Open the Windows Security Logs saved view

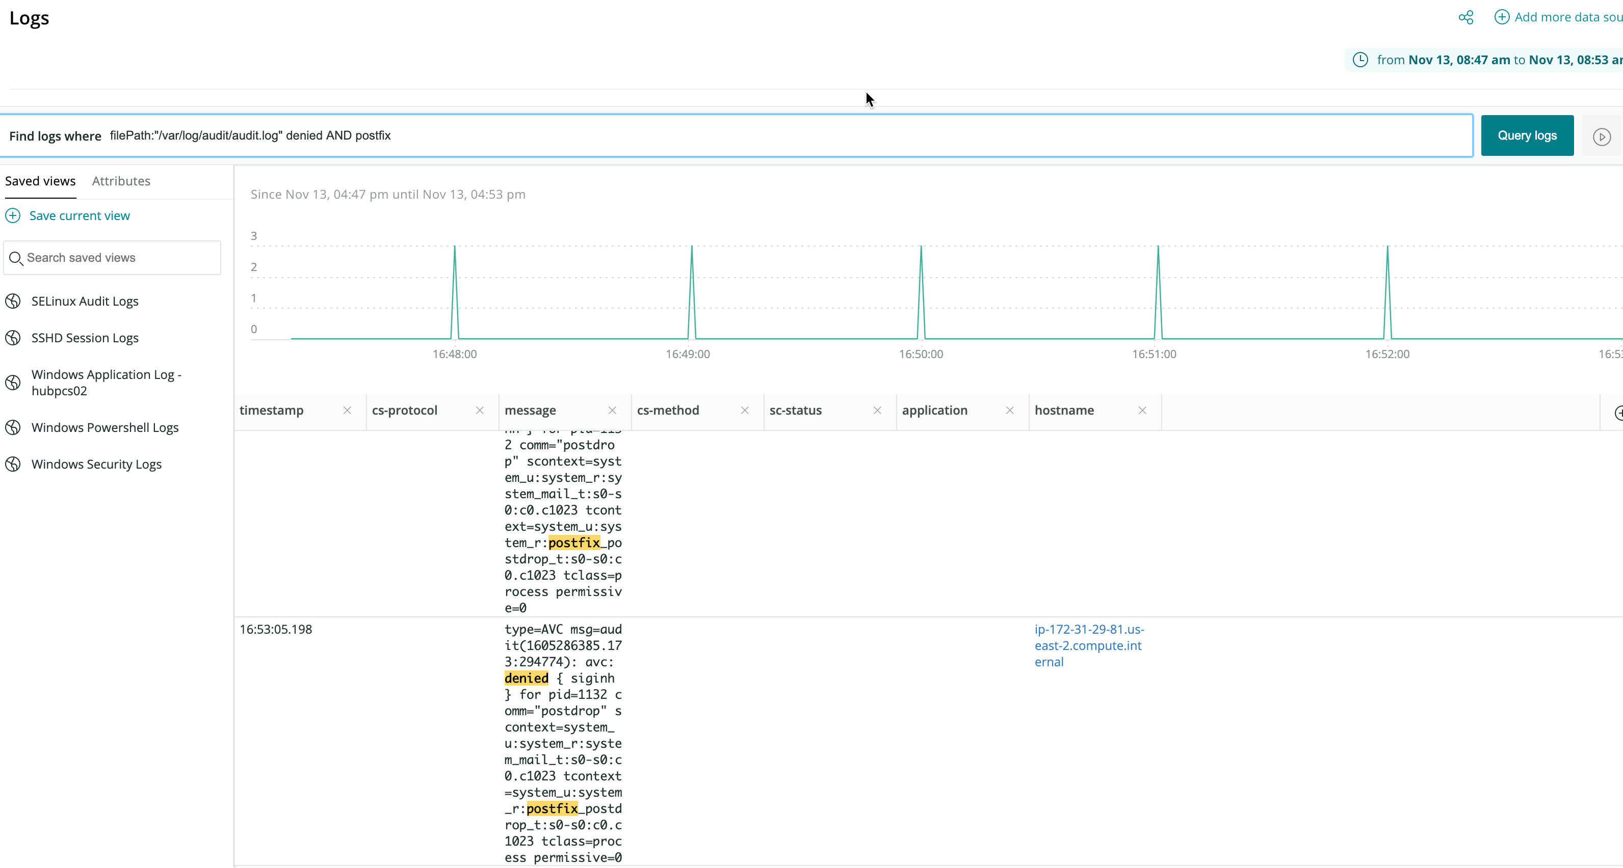point(96,464)
